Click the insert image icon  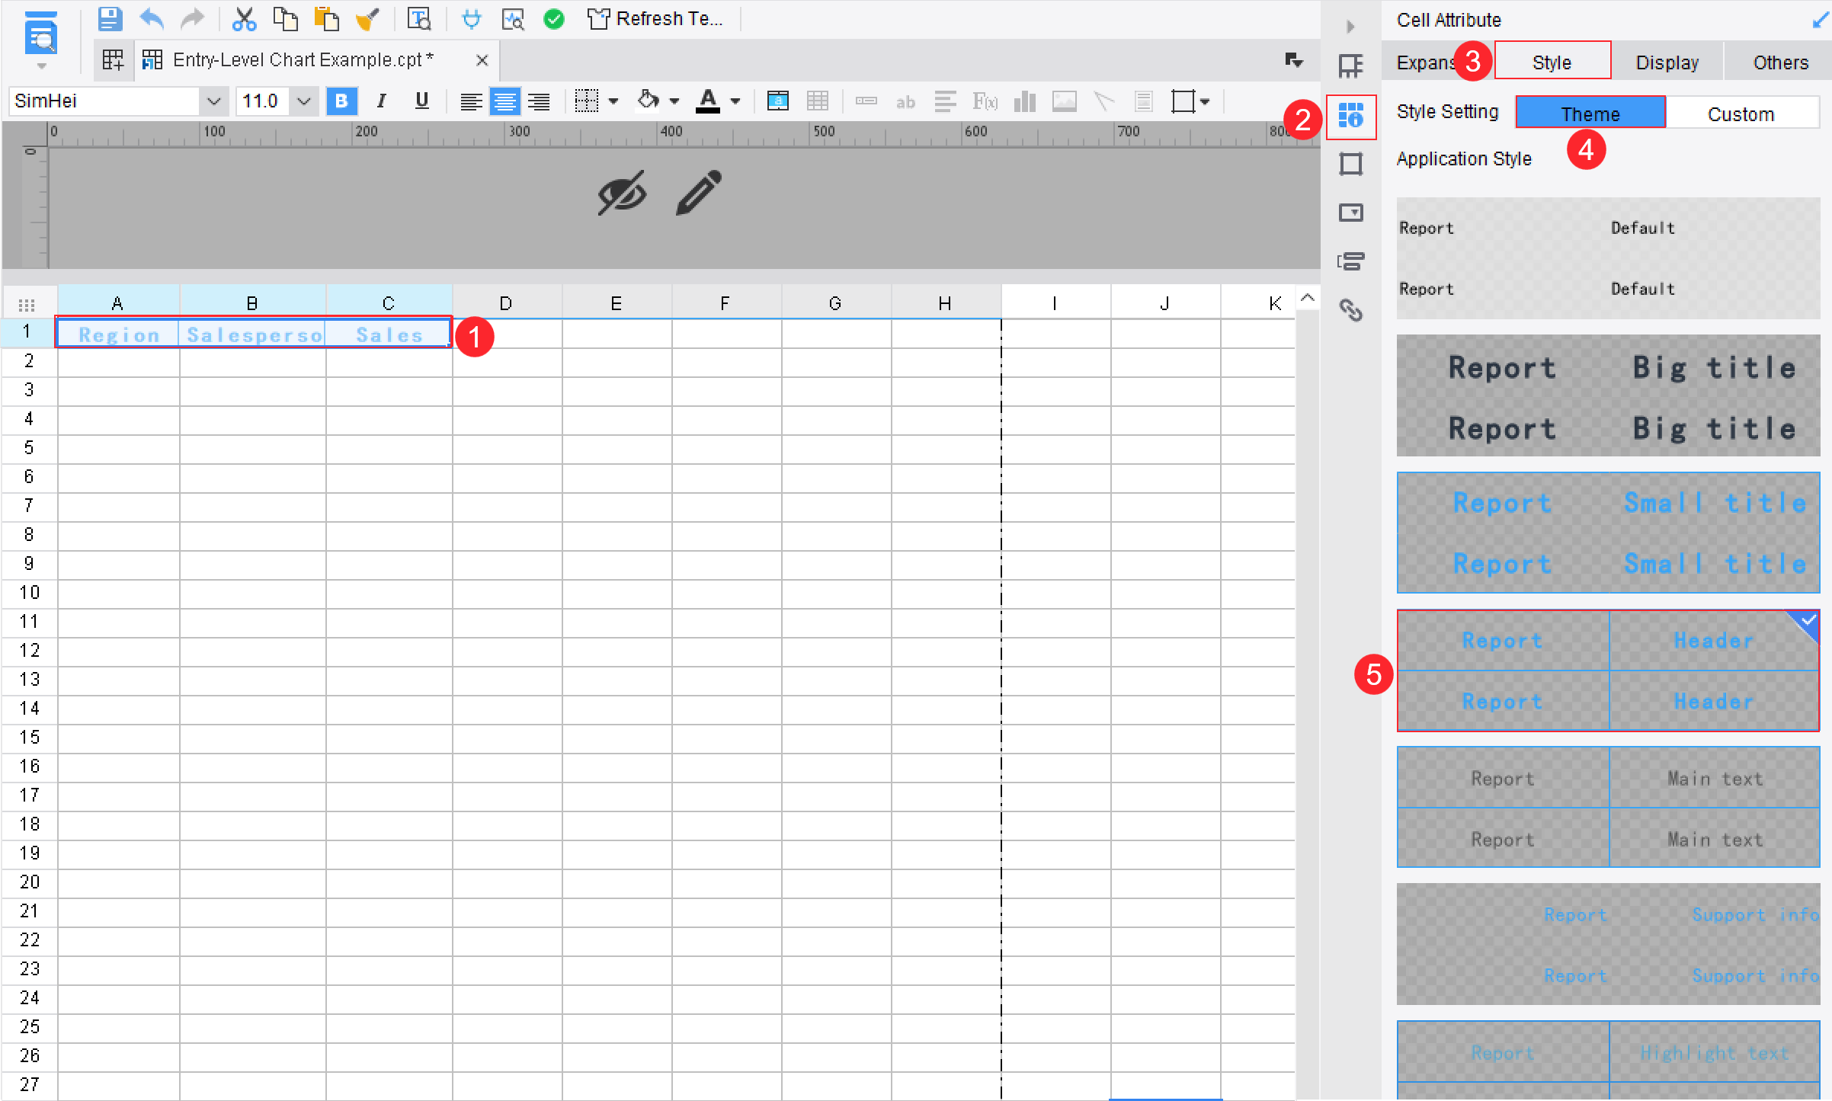tap(1065, 101)
